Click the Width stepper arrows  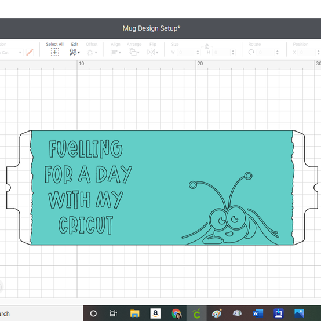click(x=198, y=52)
